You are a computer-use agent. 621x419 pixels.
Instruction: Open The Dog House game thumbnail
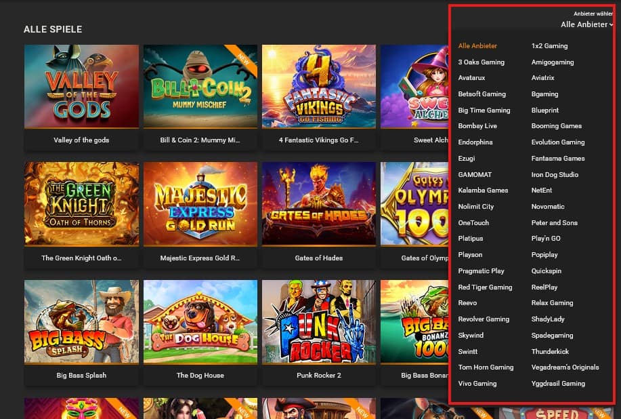pos(200,321)
